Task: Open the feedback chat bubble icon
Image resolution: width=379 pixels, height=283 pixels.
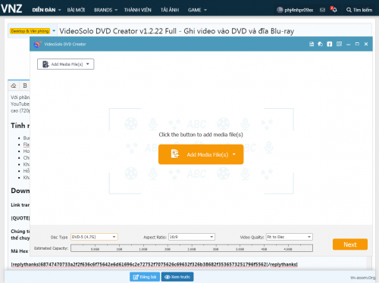Action: click(321, 44)
